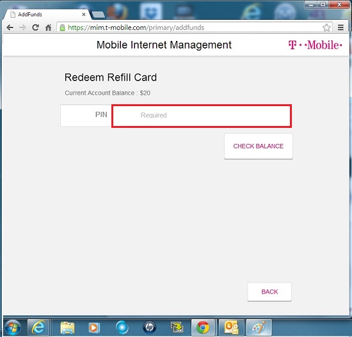Open the Chrome hamburger menu
Viewport: 352px width, 337px height.
[x=340, y=27]
